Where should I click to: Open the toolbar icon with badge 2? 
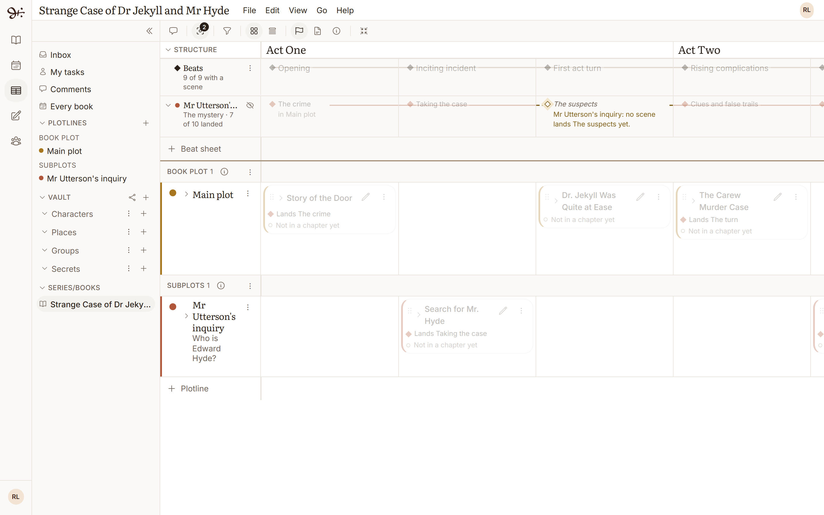click(x=201, y=31)
